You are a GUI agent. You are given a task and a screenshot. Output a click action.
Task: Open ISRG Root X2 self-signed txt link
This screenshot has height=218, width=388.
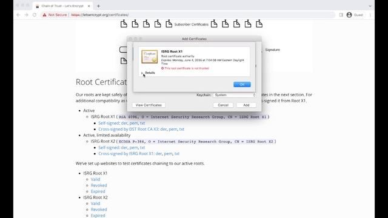[142, 148]
